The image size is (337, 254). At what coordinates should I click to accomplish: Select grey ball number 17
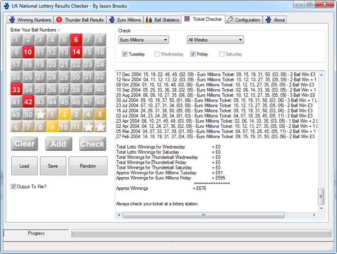16,64
